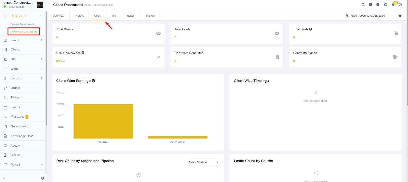Click the calendar icon beside date range
Screen dimensions: 408x182
347,16
